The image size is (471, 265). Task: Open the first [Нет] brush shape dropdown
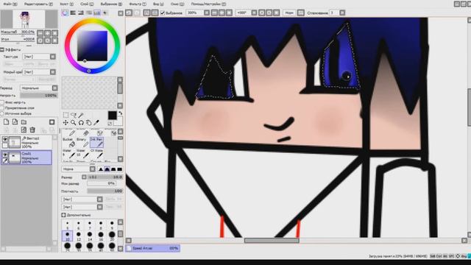(x=82, y=199)
